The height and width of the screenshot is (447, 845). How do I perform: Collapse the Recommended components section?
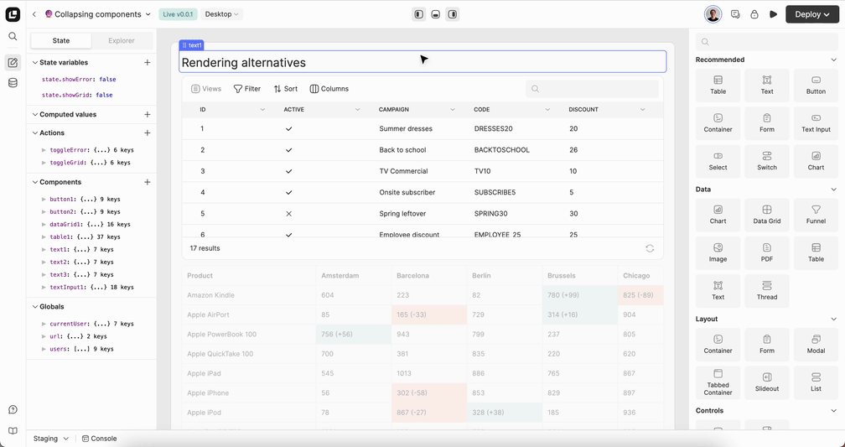[833, 60]
